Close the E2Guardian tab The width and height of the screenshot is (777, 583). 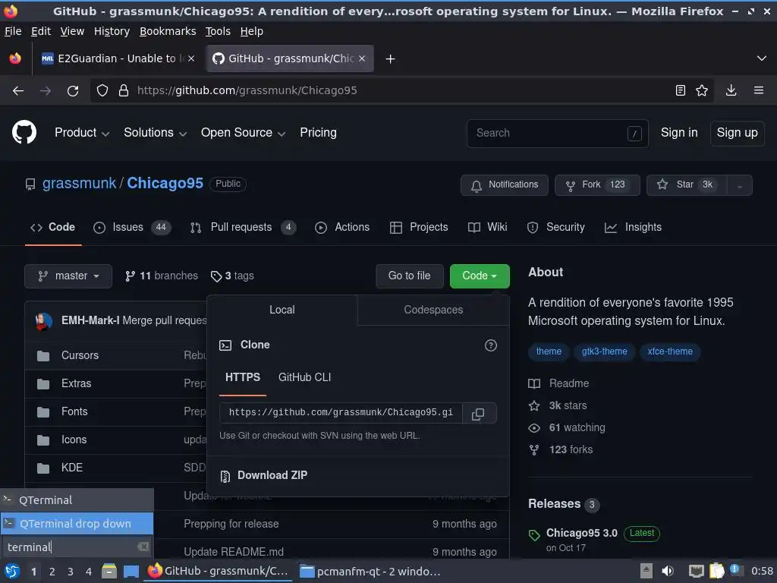(191, 58)
